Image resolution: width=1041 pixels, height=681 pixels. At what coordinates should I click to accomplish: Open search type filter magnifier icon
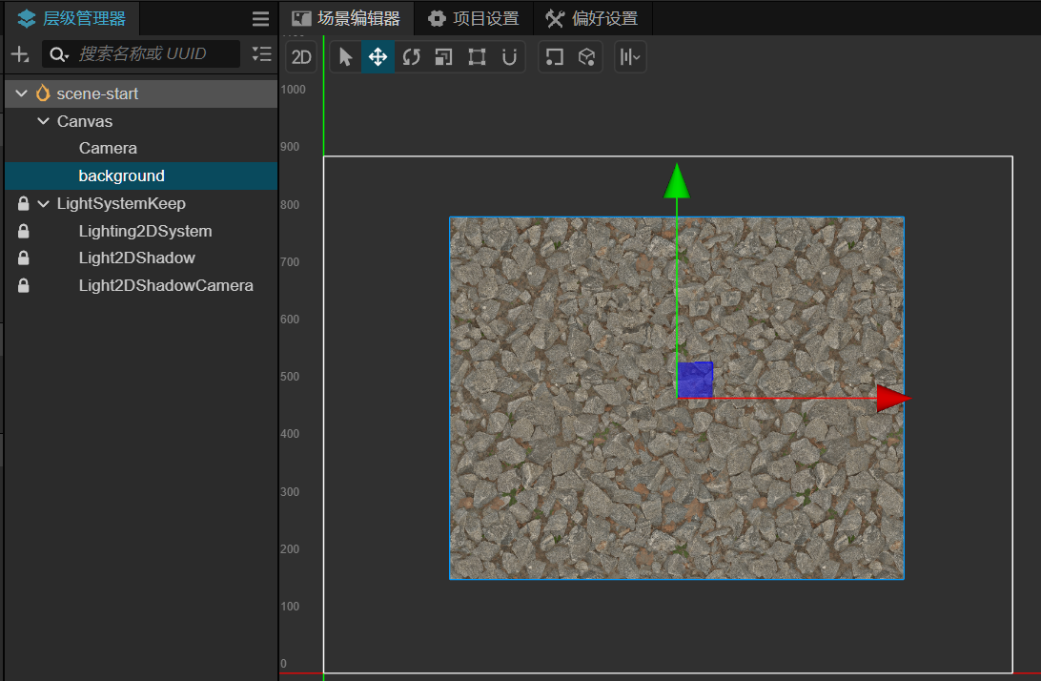(x=58, y=54)
